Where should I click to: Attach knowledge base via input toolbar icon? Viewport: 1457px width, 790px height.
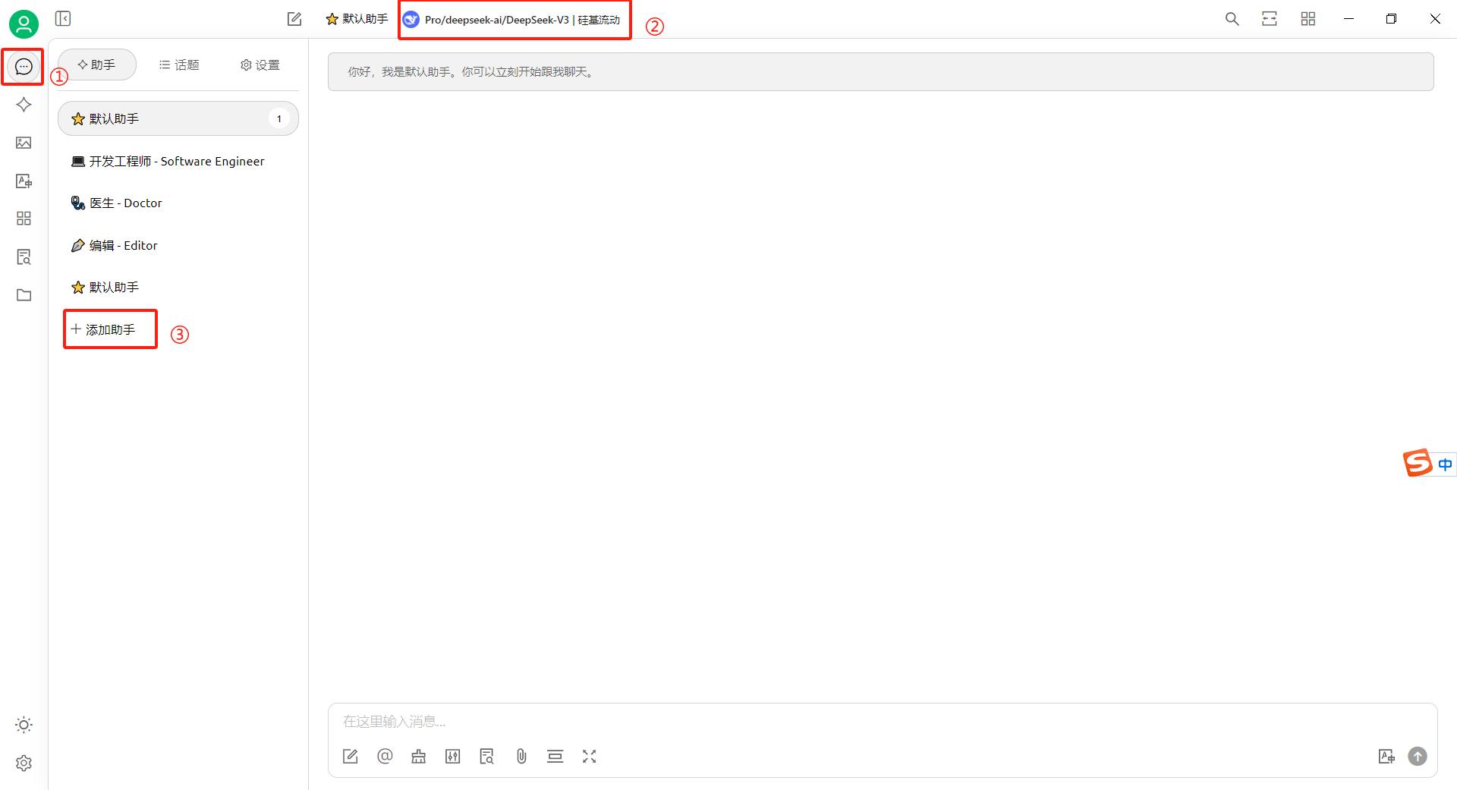click(486, 756)
